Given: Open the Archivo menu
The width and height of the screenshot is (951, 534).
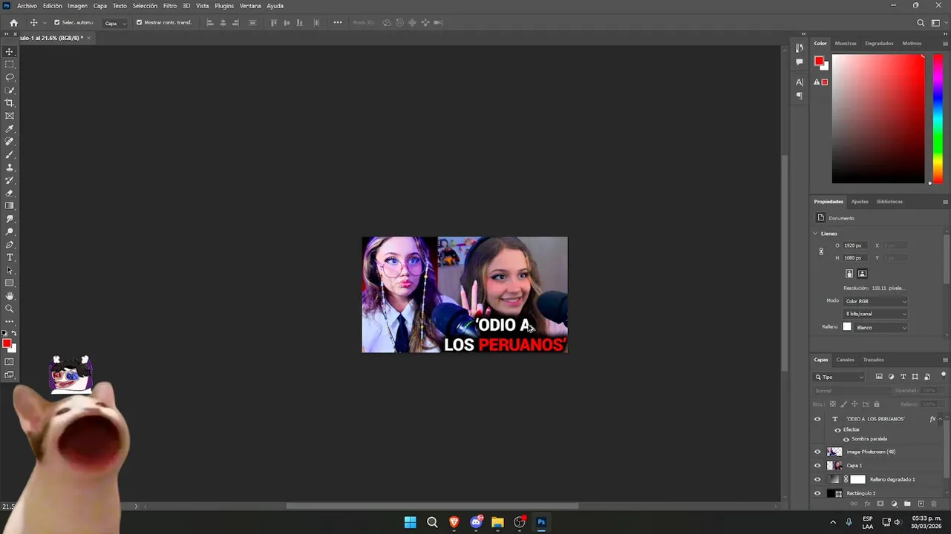Looking at the screenshot, I should [27, 6].
